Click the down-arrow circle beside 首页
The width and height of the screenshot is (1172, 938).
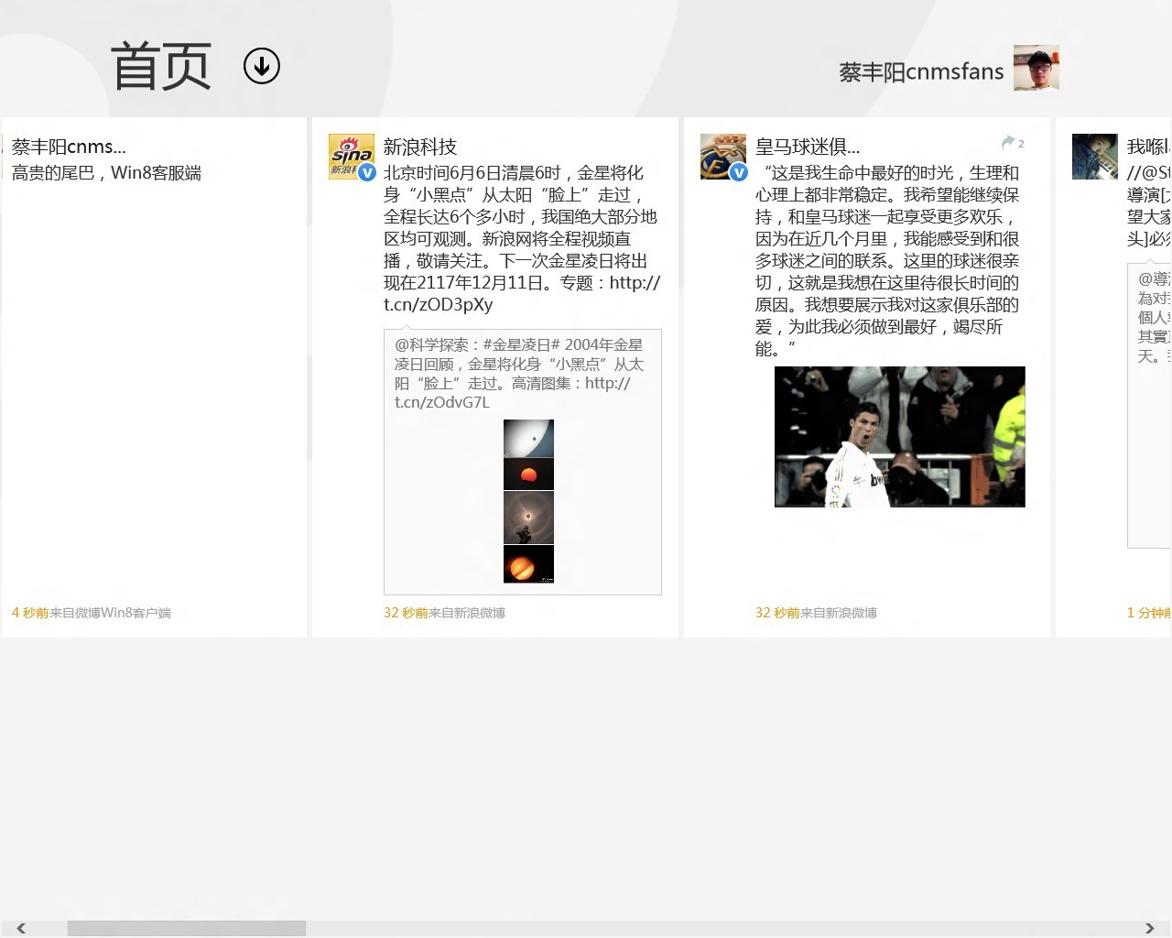pyautogui.click(x=262, y=66)
